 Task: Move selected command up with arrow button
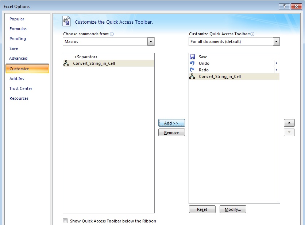pyautogui.click(x=289, y=123)
